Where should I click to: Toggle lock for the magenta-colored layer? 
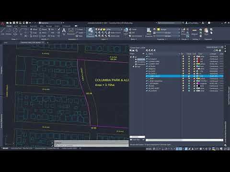[x=194, y=83]
